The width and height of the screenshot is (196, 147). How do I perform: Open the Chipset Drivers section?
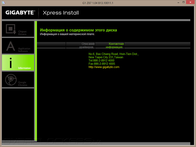18,29
